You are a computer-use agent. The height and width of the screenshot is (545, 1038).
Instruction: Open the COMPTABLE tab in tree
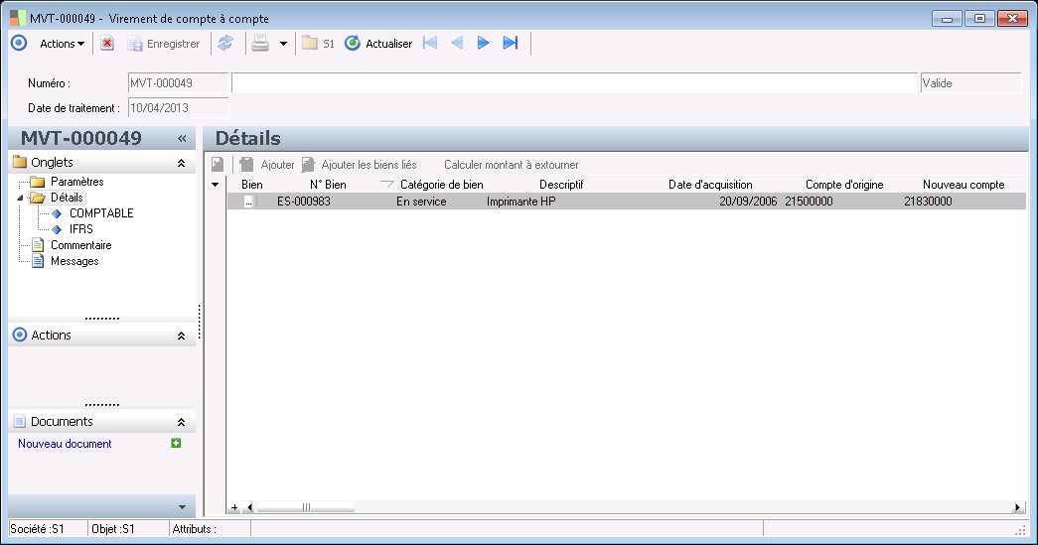101,213
